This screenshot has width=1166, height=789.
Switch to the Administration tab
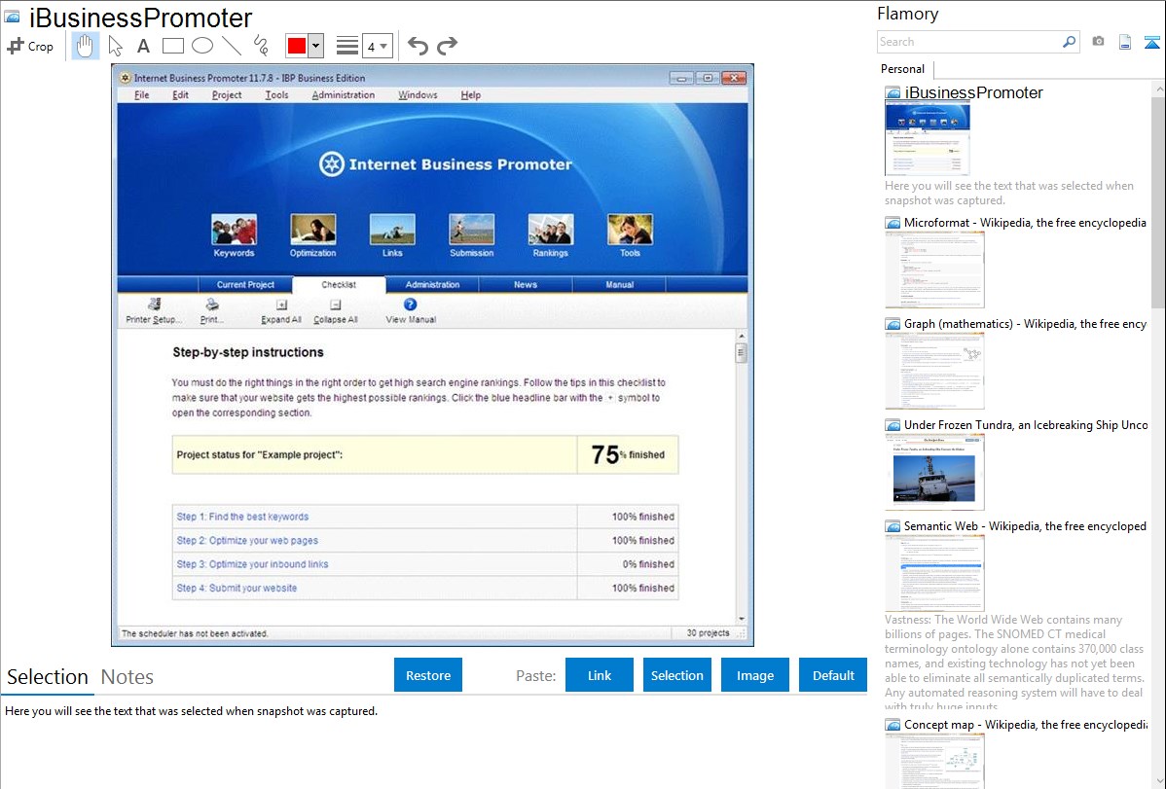tap(432, 285)
